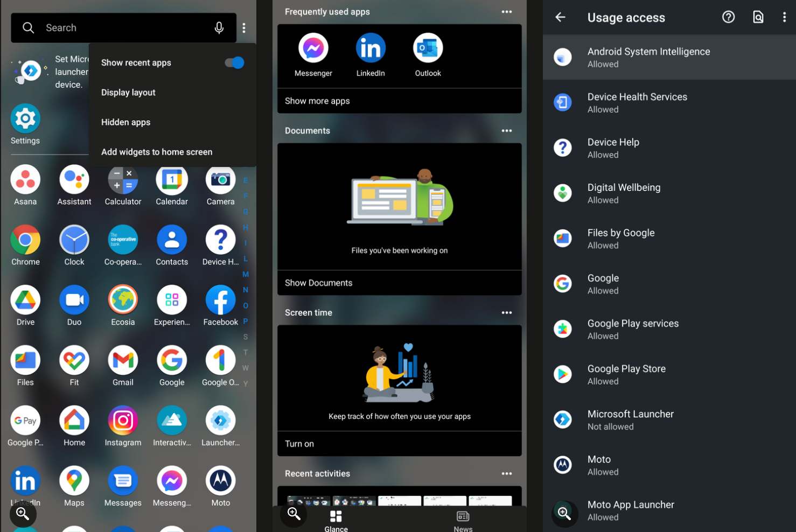This screenshot has height=532, width=796.
Task: Launch the Facebook app
Action: [221, 306]
